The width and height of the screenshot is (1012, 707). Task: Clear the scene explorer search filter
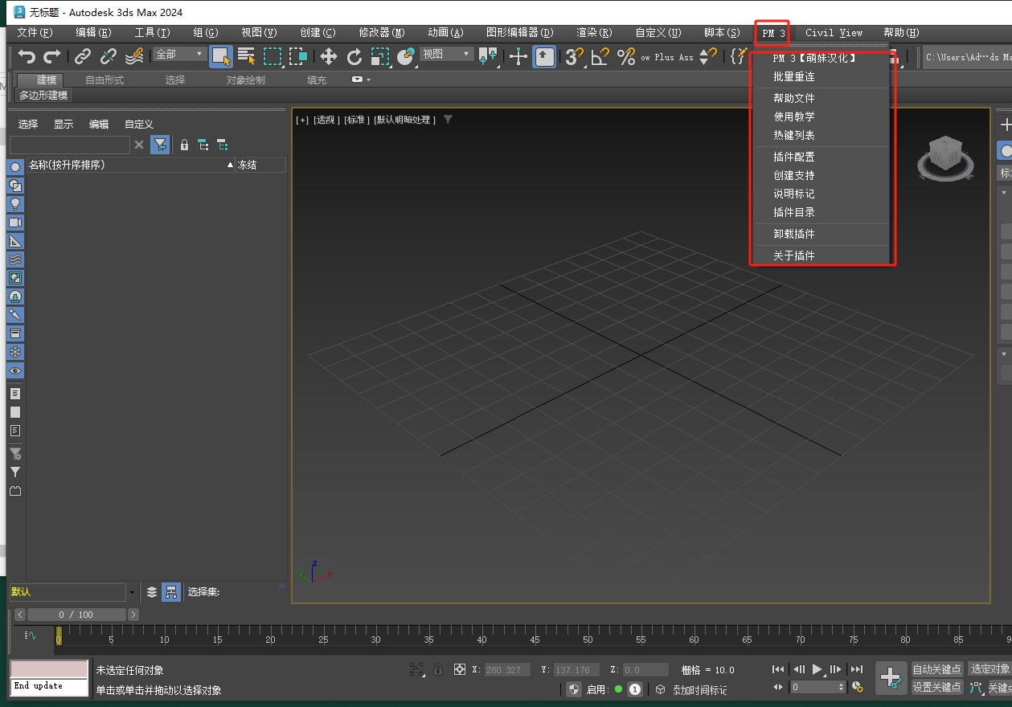pos(139,145)
